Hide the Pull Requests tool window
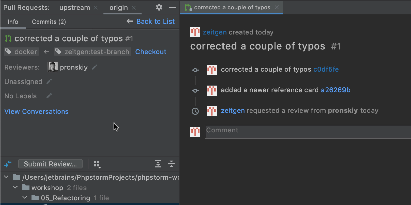 pyautogui.click(x=173, y=7)
